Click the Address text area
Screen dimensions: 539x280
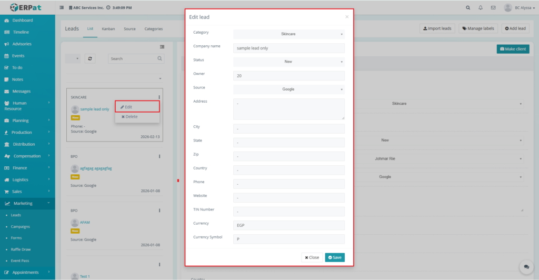pyautogui.click(x=288, y=109)
